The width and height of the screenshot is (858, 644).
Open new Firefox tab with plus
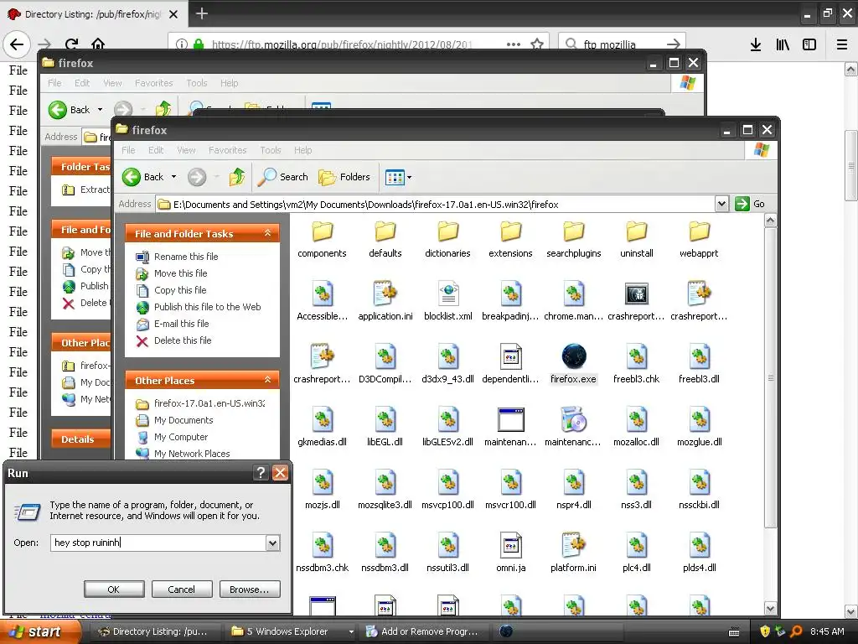tap(201, 13)
